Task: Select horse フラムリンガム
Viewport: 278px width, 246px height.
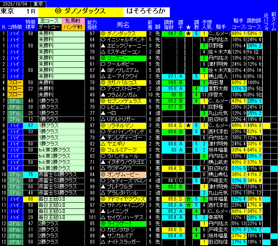Action: (123, 95)
